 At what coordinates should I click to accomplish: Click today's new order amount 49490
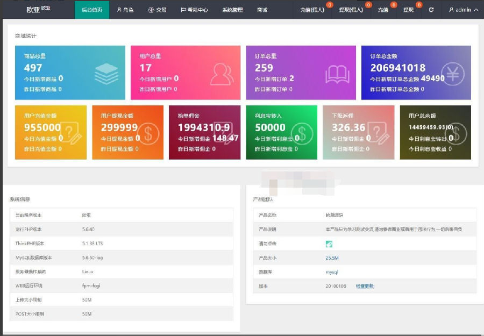[x=433, y=78]
